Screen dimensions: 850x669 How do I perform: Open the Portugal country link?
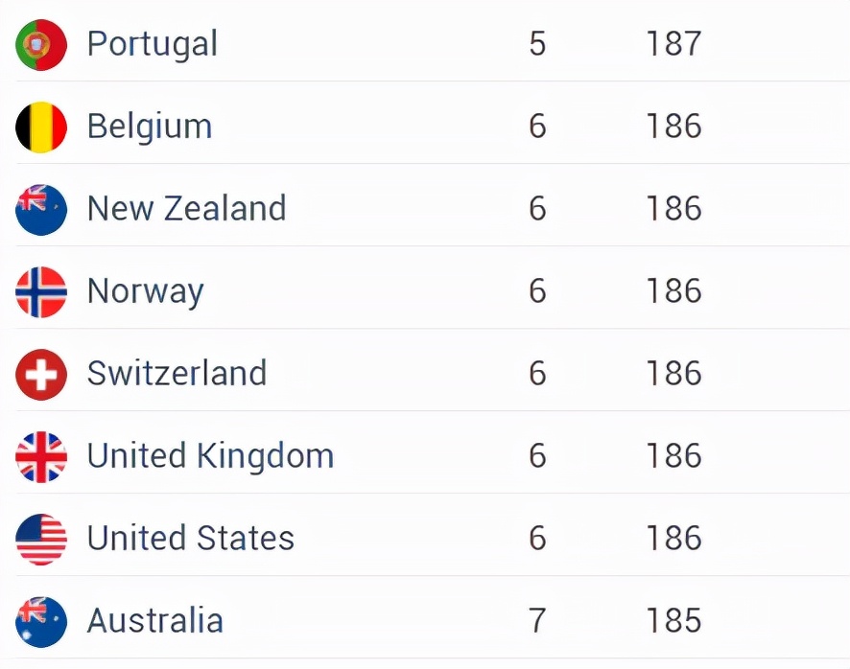tap(153, 44)
